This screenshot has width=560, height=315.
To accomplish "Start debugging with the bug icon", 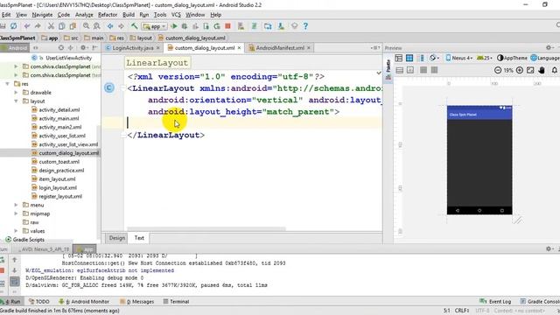I will [x=185, y=26].
